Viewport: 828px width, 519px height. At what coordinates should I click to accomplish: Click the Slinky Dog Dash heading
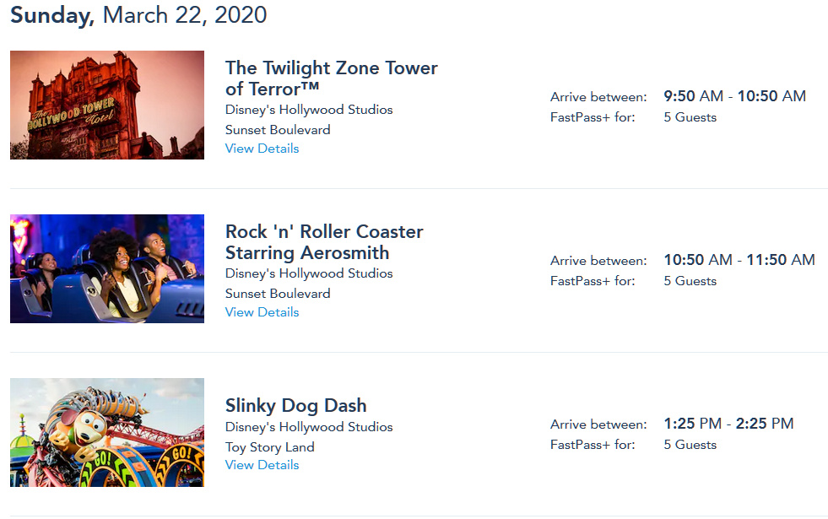tap(295, 405)
